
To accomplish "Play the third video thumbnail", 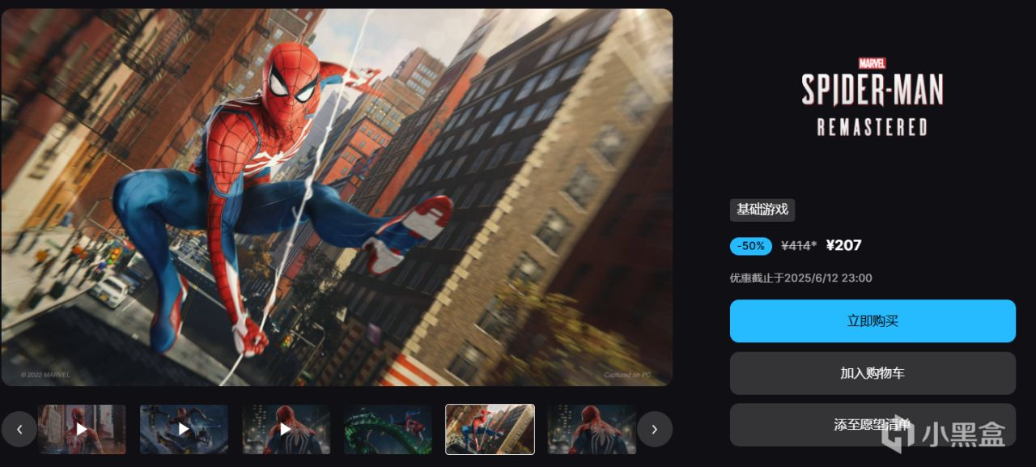I will pyautogui.click(x=286, y=429).
